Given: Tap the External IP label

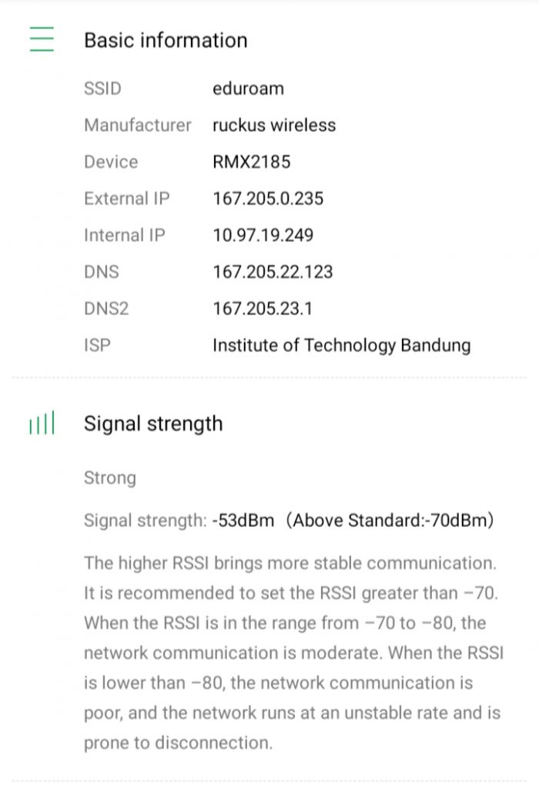Looking at the screenshot, I should pos(126,199).
